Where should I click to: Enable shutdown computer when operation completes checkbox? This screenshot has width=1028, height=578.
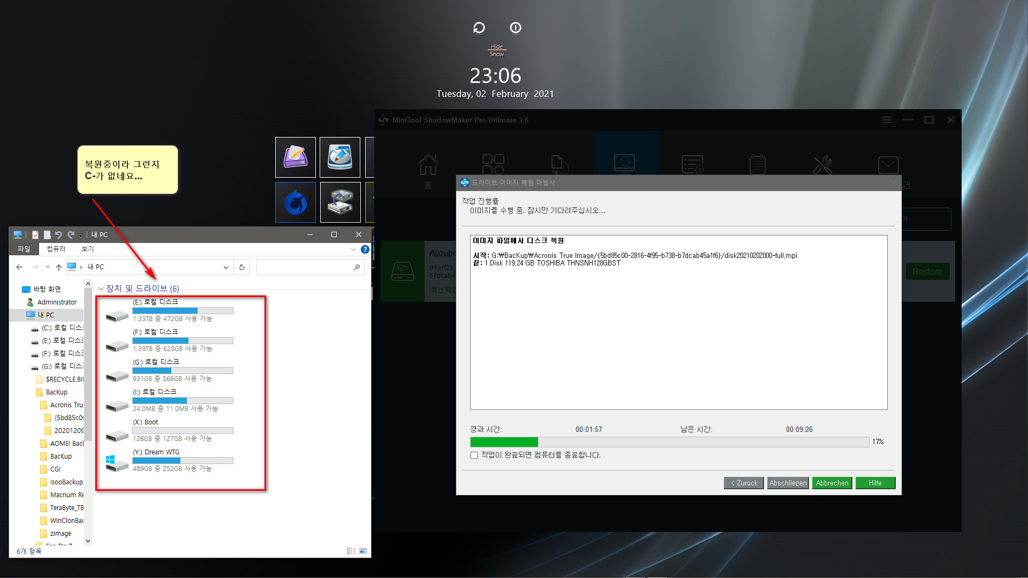click(474, 455)
